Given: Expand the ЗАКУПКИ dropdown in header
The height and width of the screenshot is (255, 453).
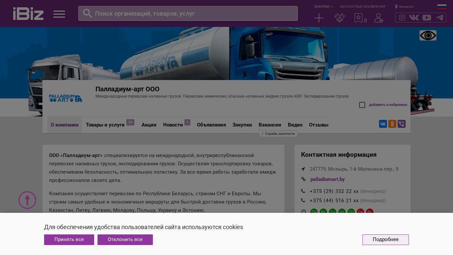Looking at the screenshot, I should pyautogui.click(x=324, y=7).
